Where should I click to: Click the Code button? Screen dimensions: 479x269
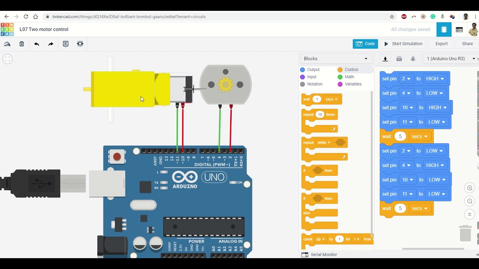tap(365, 44)
